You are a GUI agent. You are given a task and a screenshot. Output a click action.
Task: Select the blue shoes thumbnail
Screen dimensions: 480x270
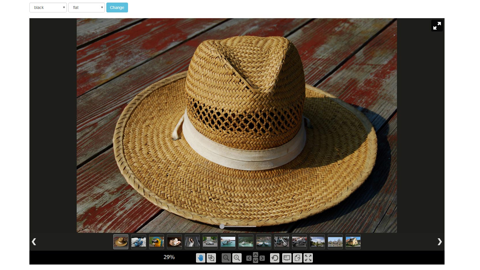[139, 242]
